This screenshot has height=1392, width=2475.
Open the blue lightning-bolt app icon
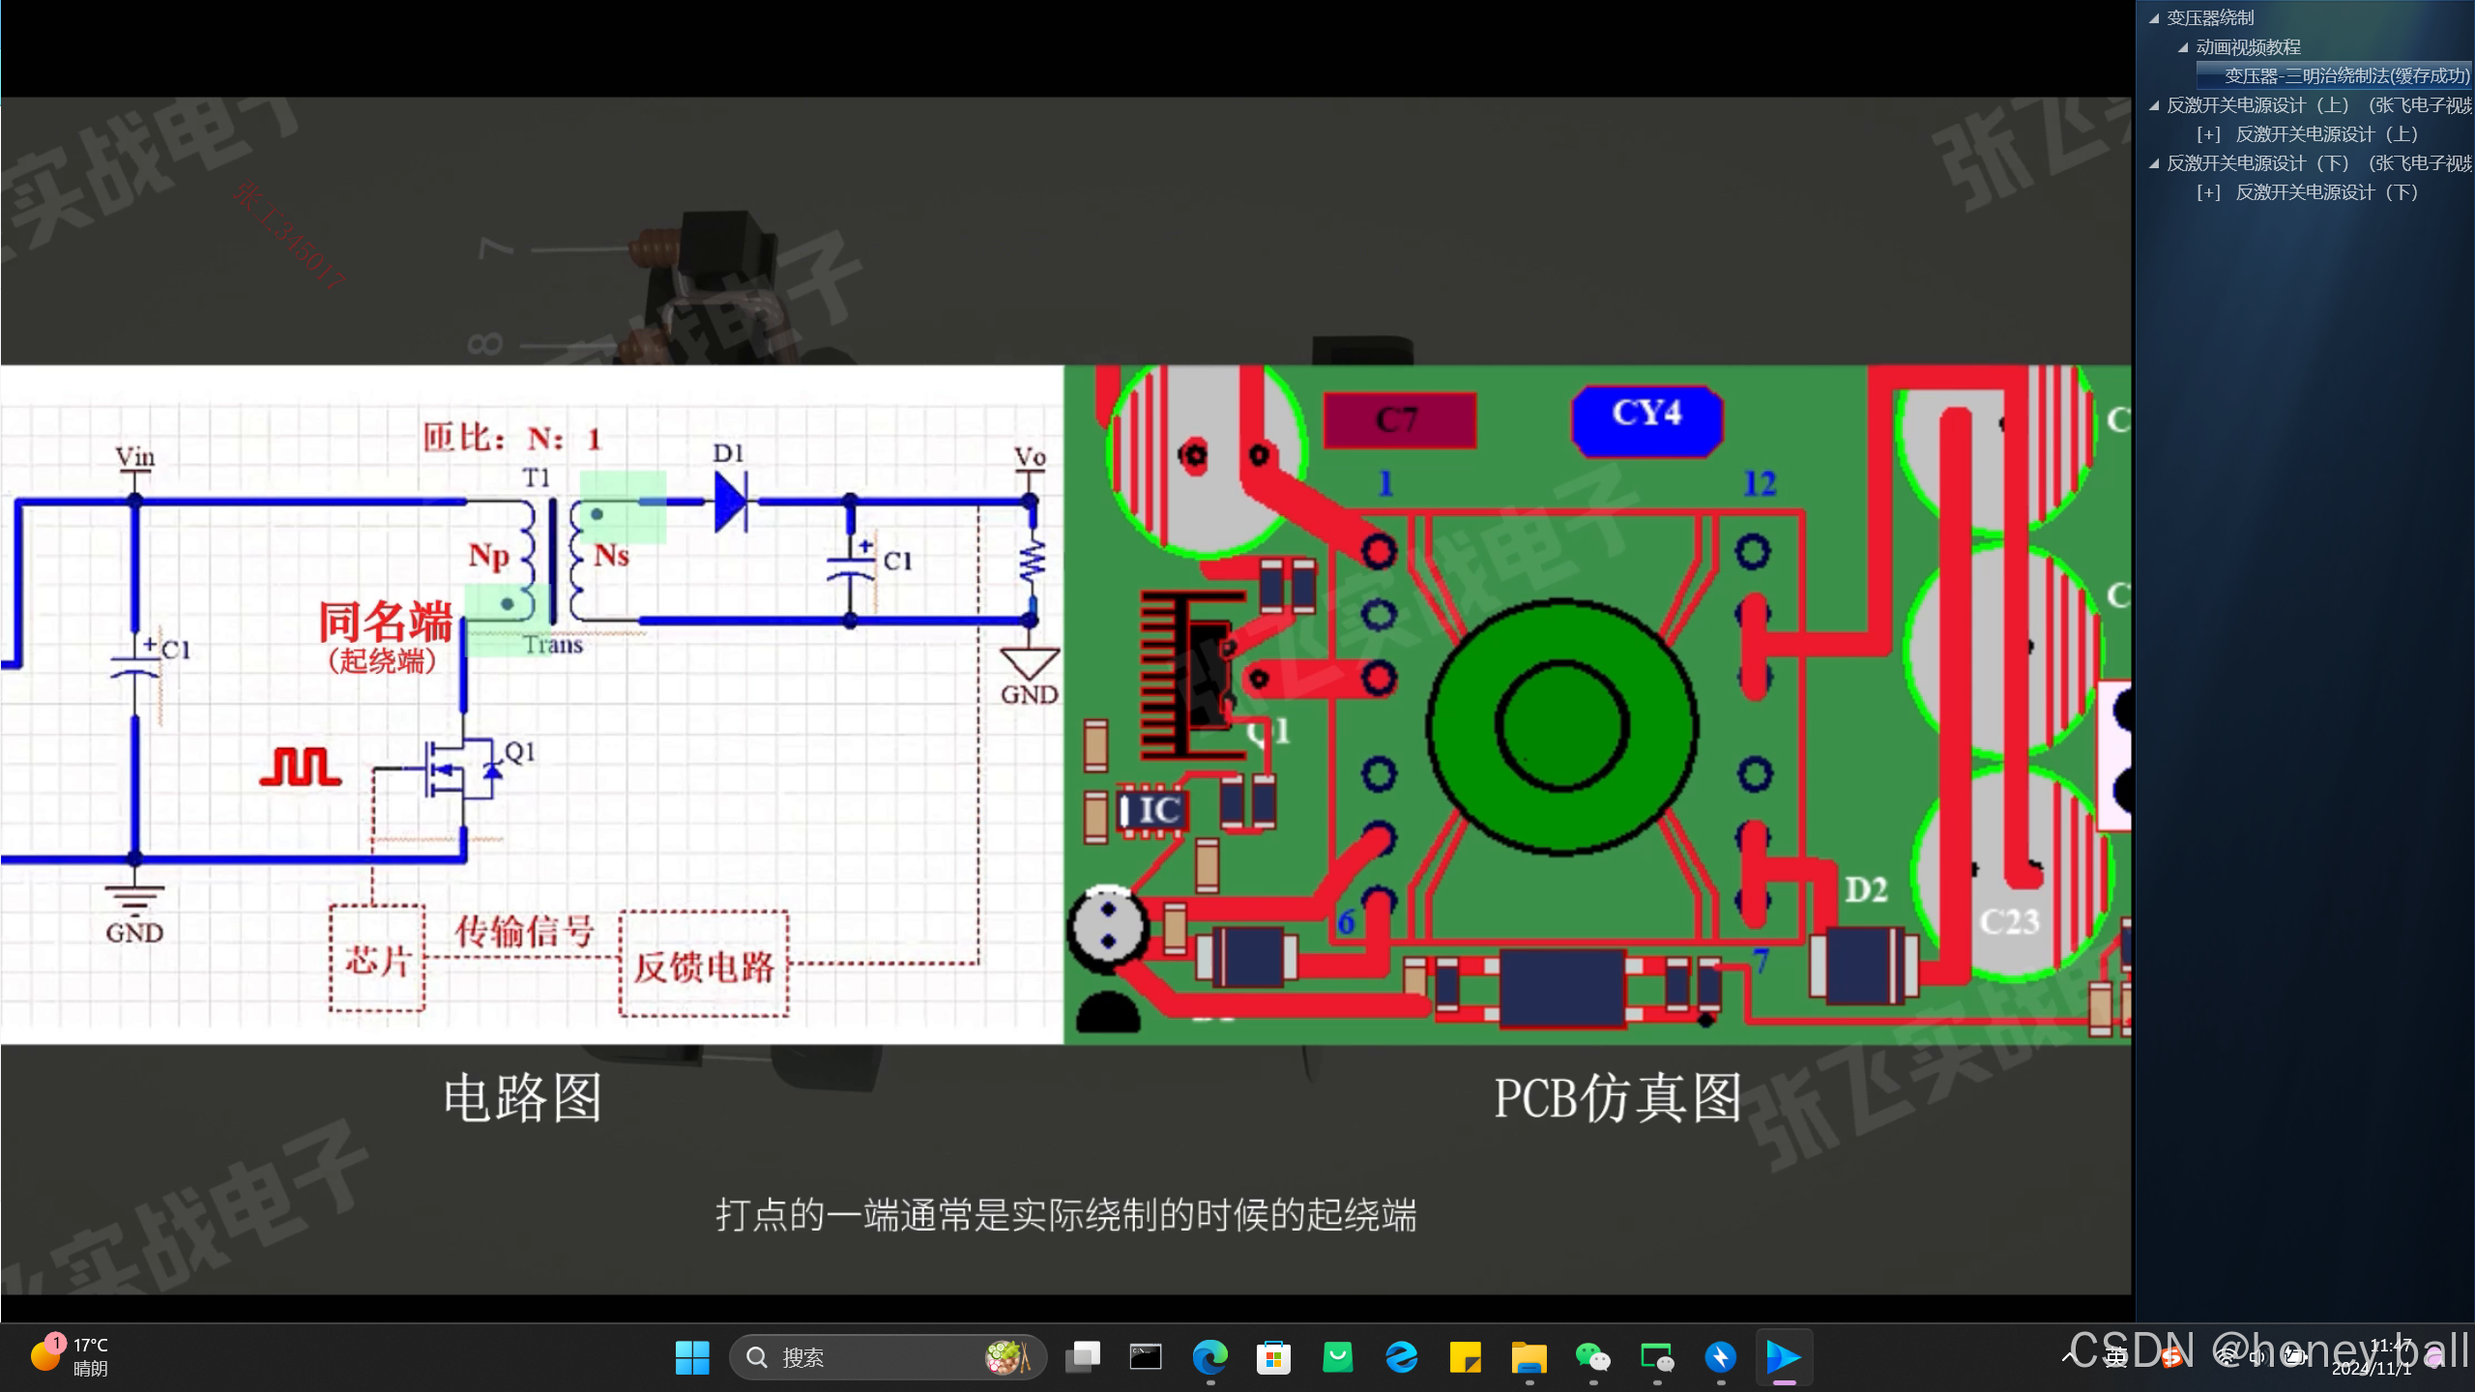tap(1720, 1357)
